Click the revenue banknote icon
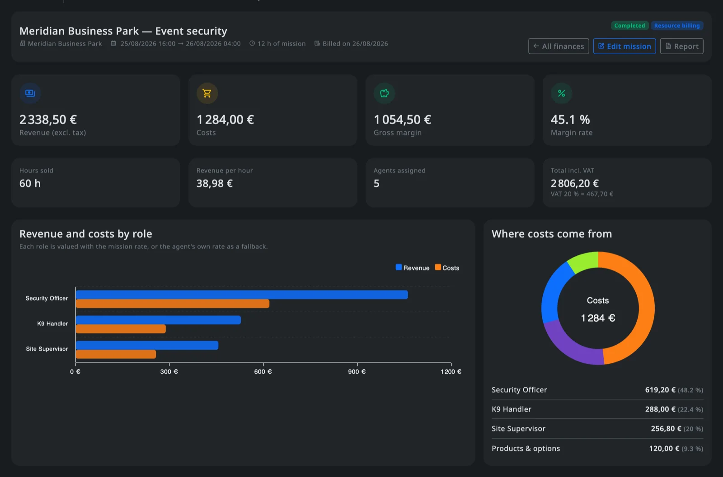The image size is (723, 477). 30,93
